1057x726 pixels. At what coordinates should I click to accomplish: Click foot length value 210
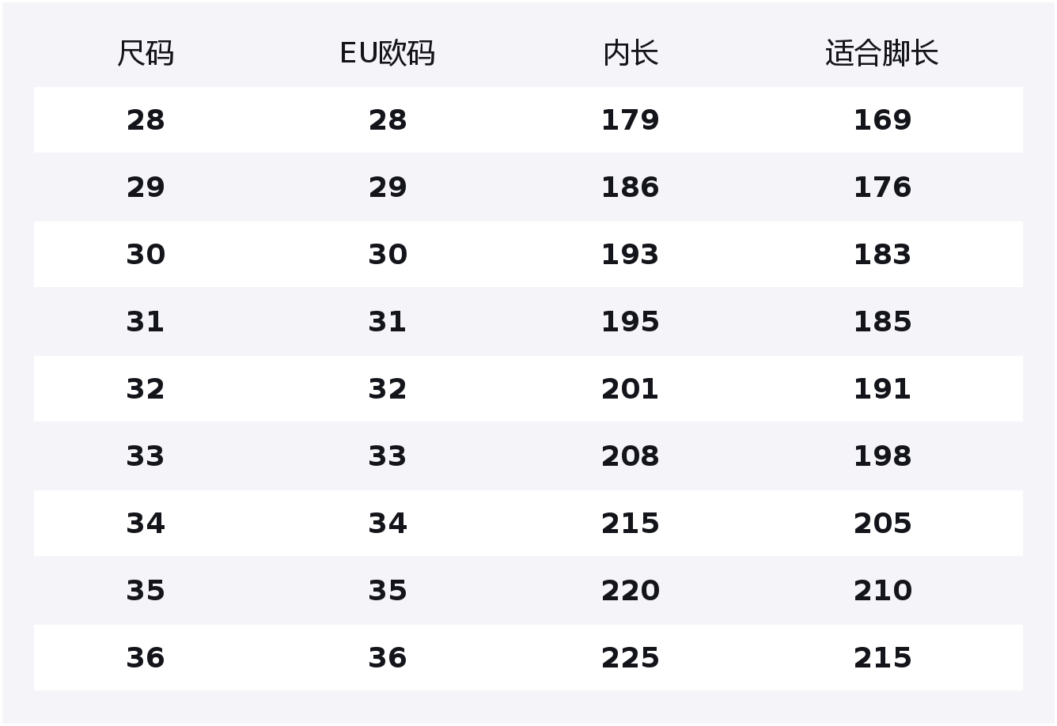click(882, 591)
